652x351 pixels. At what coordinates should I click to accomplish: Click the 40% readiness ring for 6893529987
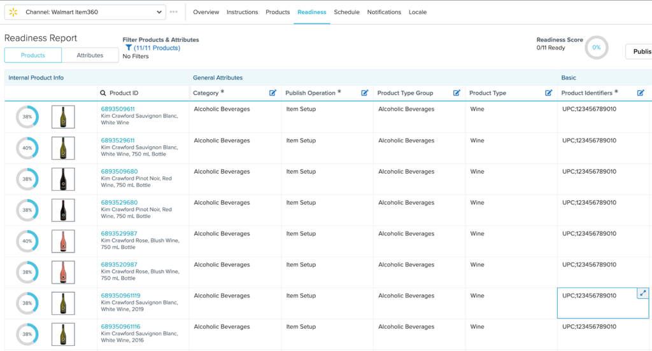pyautogui.click(x=27, y=241)
